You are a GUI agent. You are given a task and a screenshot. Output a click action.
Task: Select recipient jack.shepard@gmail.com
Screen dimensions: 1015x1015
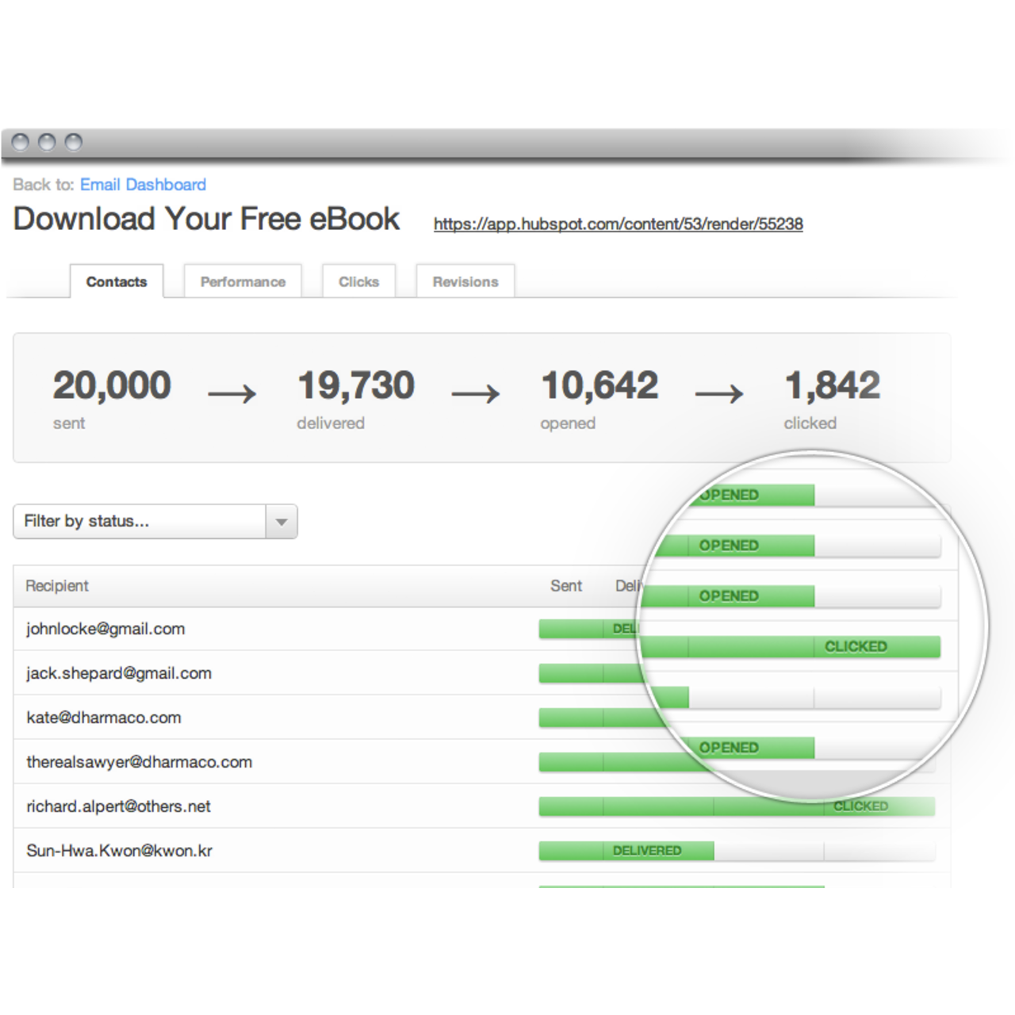tap(119, 673)
